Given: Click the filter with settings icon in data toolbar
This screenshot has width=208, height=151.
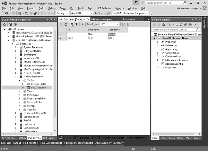Looking at the screenshot, I should (x=72, y=24).
